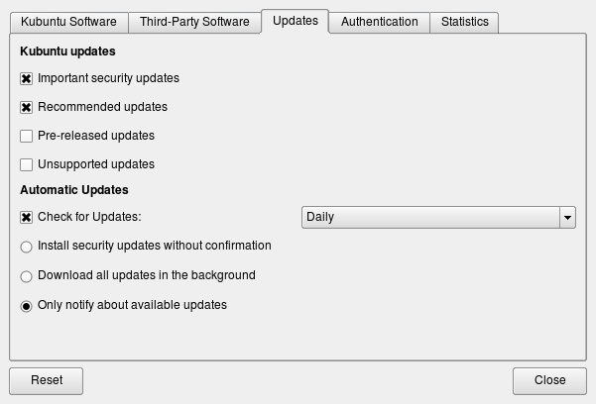Click the Kubuntu updates section heading

[67, 50]
